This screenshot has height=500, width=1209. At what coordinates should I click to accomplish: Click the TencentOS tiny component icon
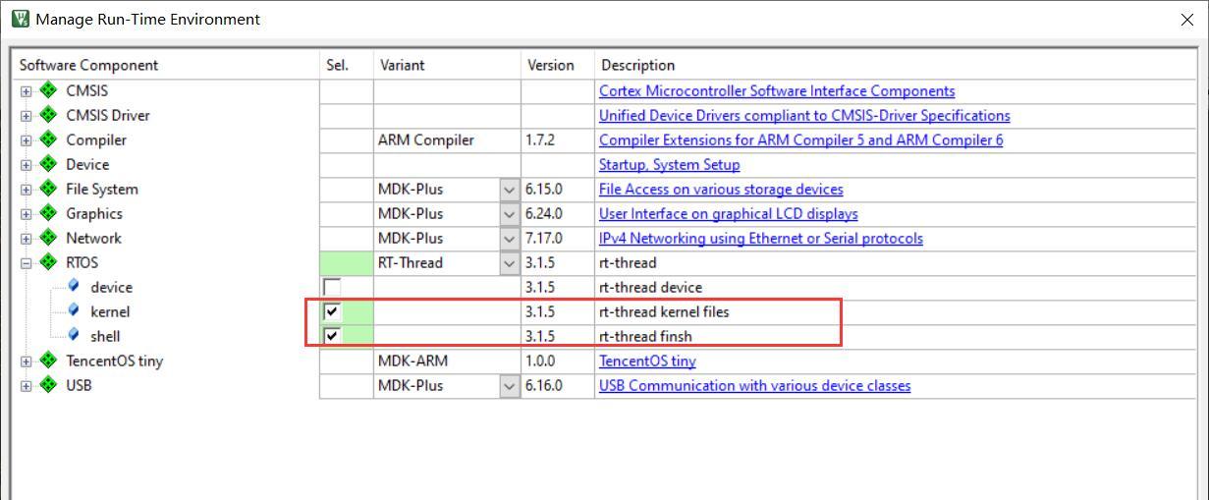click(x=47, y=361)
